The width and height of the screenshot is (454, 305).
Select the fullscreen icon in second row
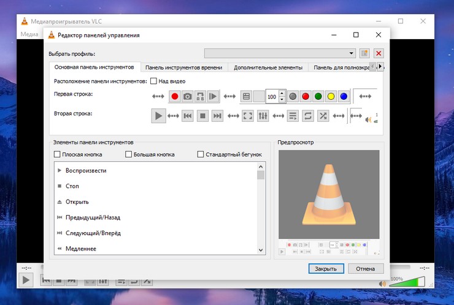coord(248,115)
